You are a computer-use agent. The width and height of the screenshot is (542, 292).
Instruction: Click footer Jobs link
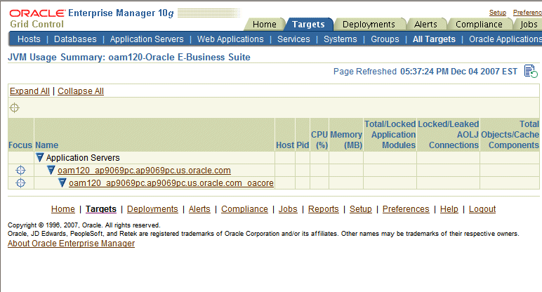[288, 209]
